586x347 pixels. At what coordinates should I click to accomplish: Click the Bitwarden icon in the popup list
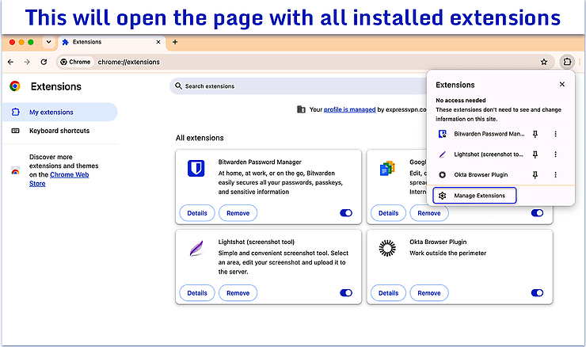[442, 134]
